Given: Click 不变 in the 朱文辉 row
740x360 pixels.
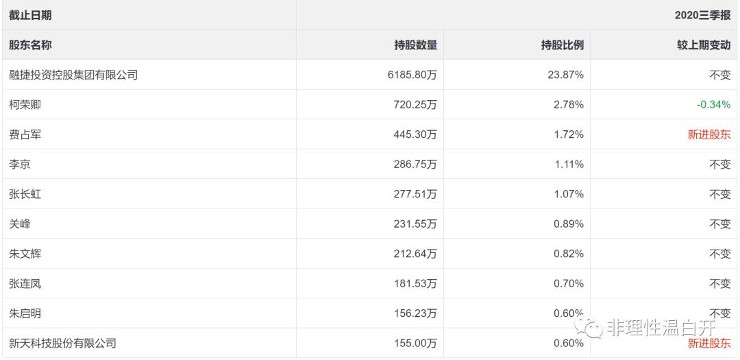Looking at the screenshot, I should point(720,254).
